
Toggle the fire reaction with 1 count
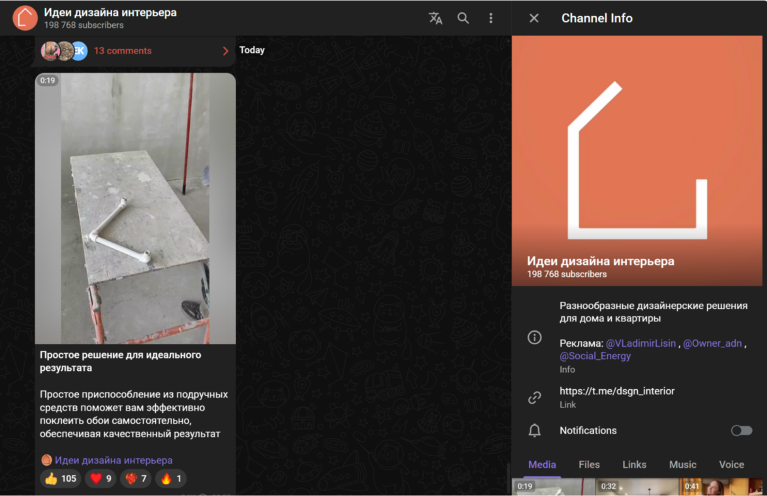[x=172, y=479]
